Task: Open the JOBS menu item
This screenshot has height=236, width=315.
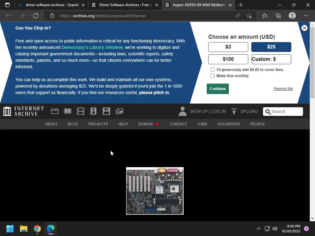Action: coord(202,124)
